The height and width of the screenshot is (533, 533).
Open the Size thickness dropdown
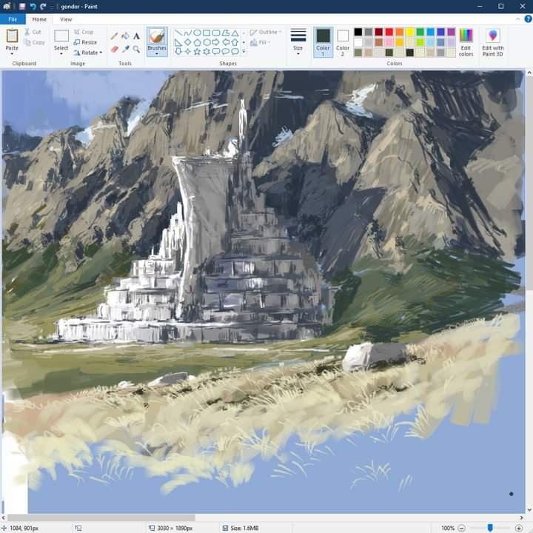click(x=298, y=41)
